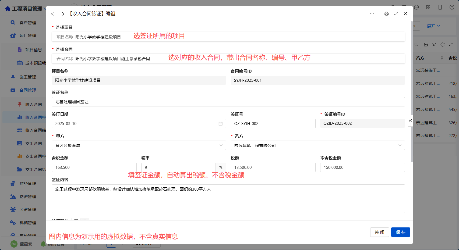Screen dimensions: 459x250
Task: Open the 乙方 dropdown
Action: (x=318, y=145)
